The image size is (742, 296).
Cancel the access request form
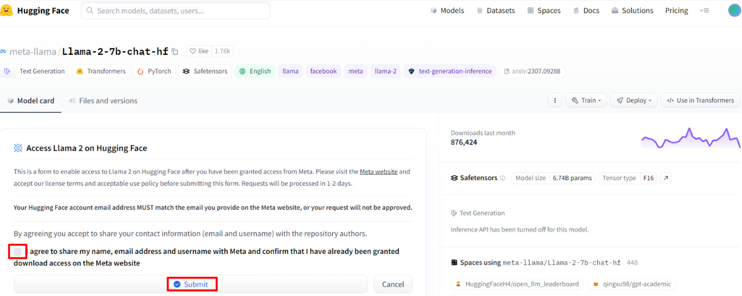[393, 284]
